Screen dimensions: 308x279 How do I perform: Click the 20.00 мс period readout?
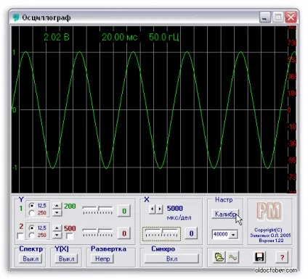(119, 37)
